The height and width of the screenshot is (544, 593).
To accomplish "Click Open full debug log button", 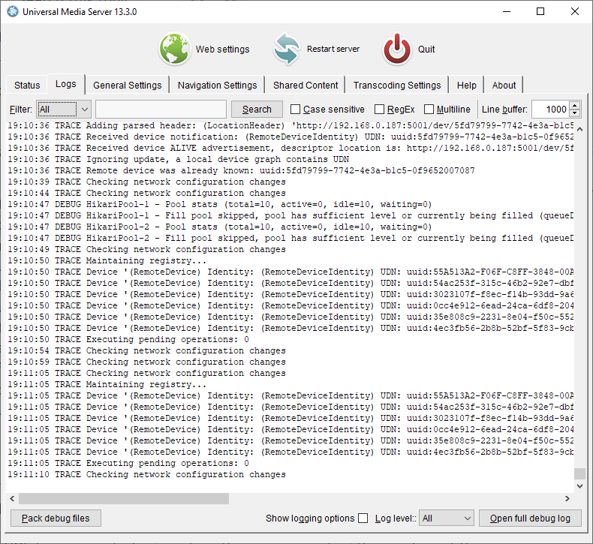I will (x=530, y=518).
